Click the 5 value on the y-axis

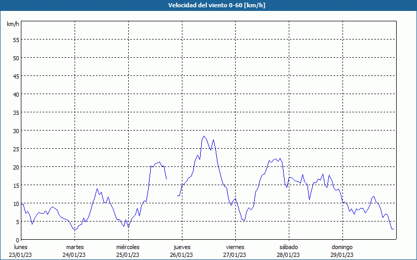pyautogui.click(x=18, y=222)
